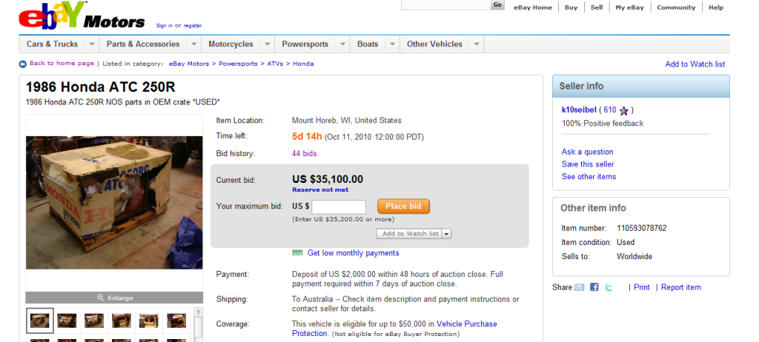Open the Powersports menu
Image resolution: width=759 pixels, height=342 pixels.
(305, 44)
